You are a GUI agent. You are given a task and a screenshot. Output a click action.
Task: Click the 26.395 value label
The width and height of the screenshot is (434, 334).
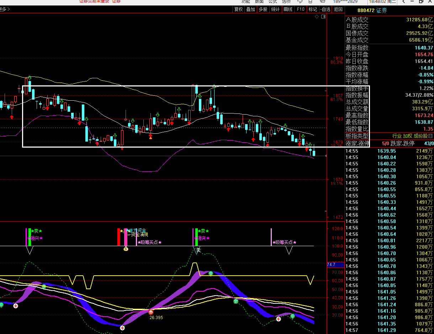click(155, 318)
